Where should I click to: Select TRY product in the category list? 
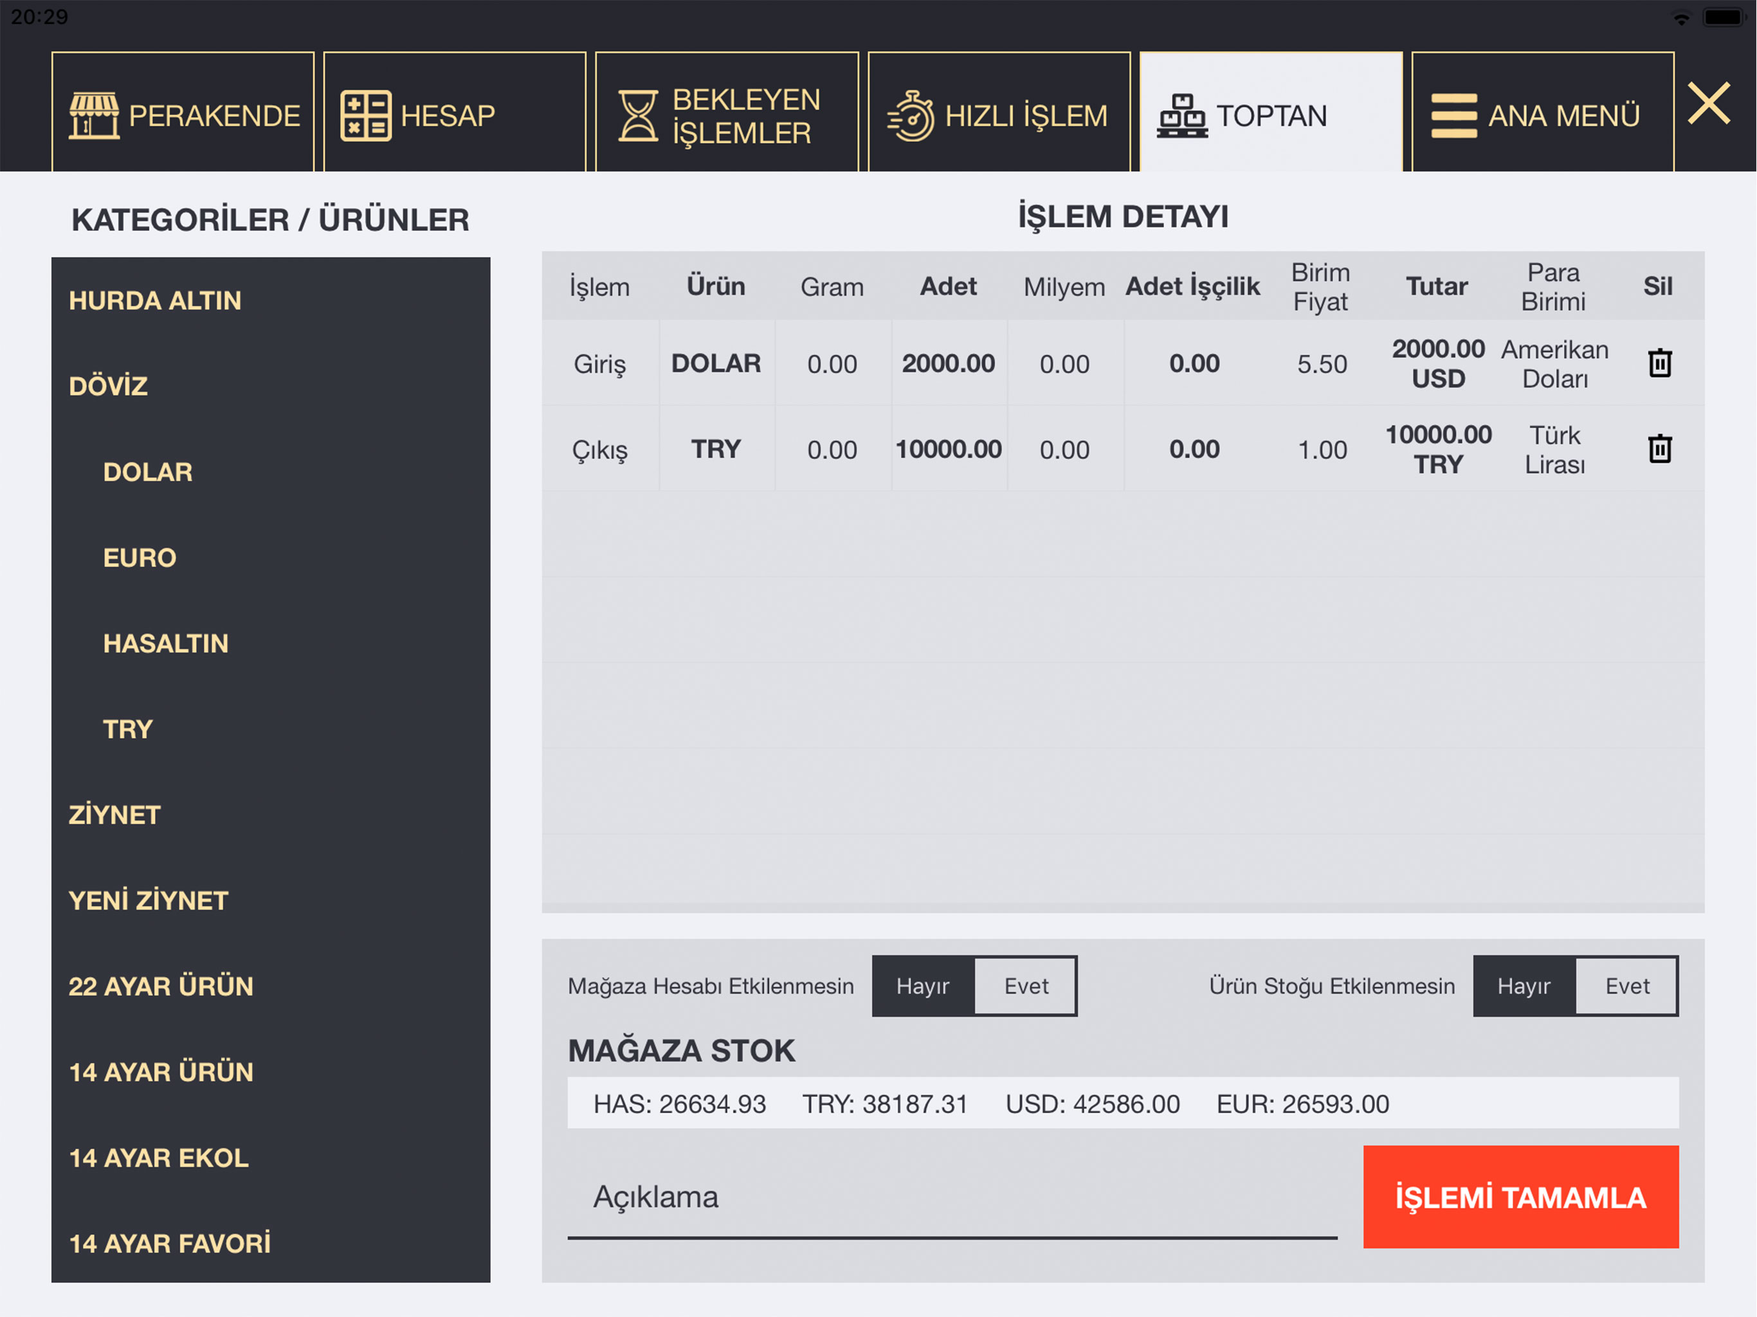pyautogui.click(x=271, y=729)
